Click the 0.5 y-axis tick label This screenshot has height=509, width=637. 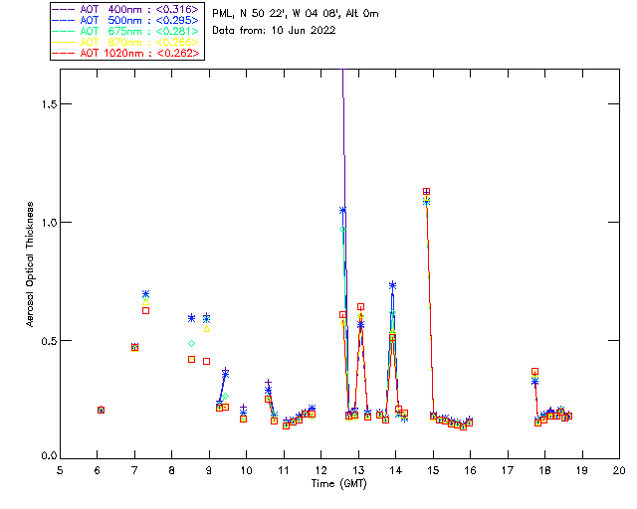(49, 341)
